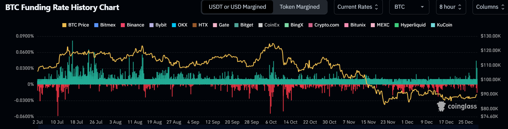Toggle the BTC Price legend series
The height and width of the screenshot is (129, 508).
pyautogui.click(x=76, y=25)
